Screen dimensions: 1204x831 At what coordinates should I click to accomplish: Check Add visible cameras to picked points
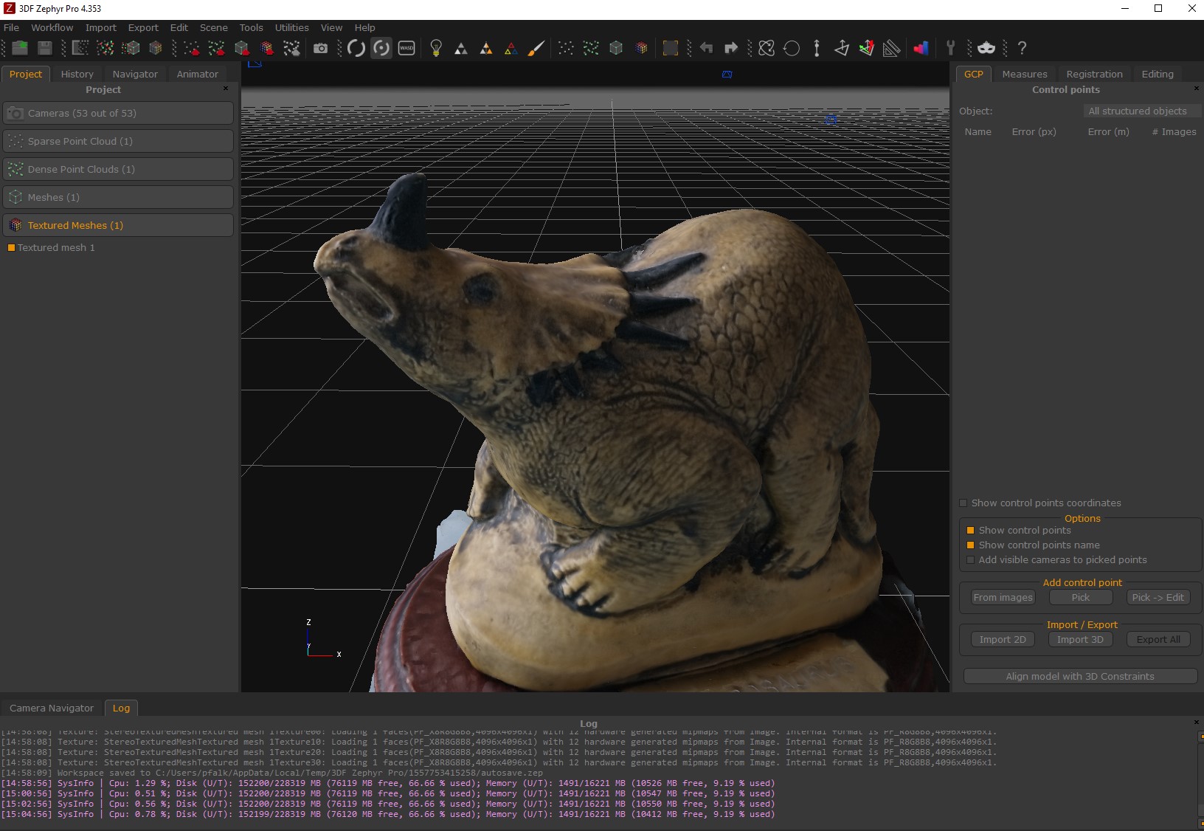(x=971, y=560)
